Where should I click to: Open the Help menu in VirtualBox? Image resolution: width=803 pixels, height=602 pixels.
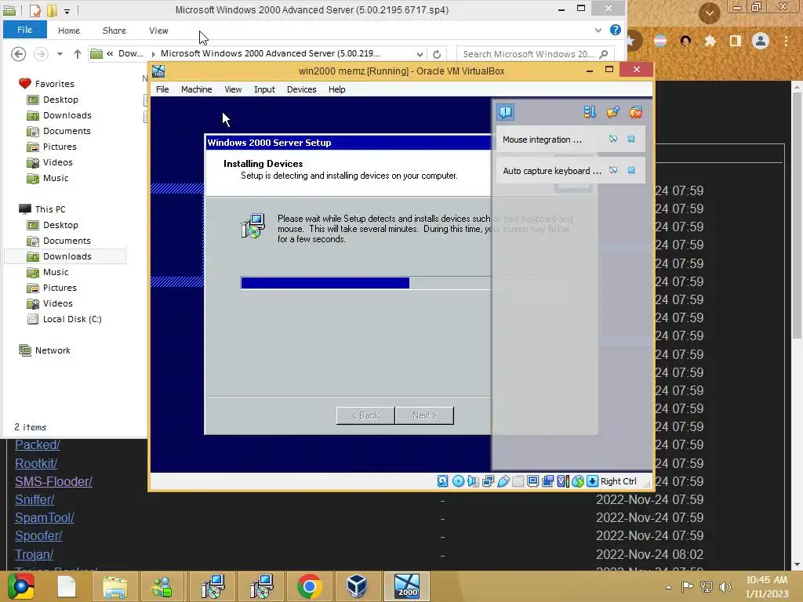336,89
